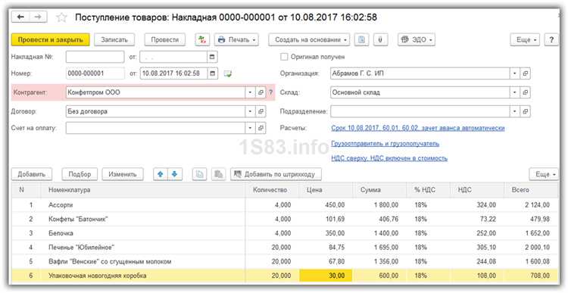Screen dimensions: 568x293
Task: Paste table rows with the paste icon
Action: point(218,174)
